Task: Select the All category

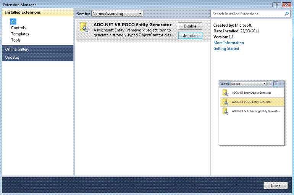Action: coord(13,21)
